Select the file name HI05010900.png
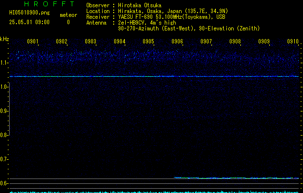 pyautogui.click(x=29, y=13)
